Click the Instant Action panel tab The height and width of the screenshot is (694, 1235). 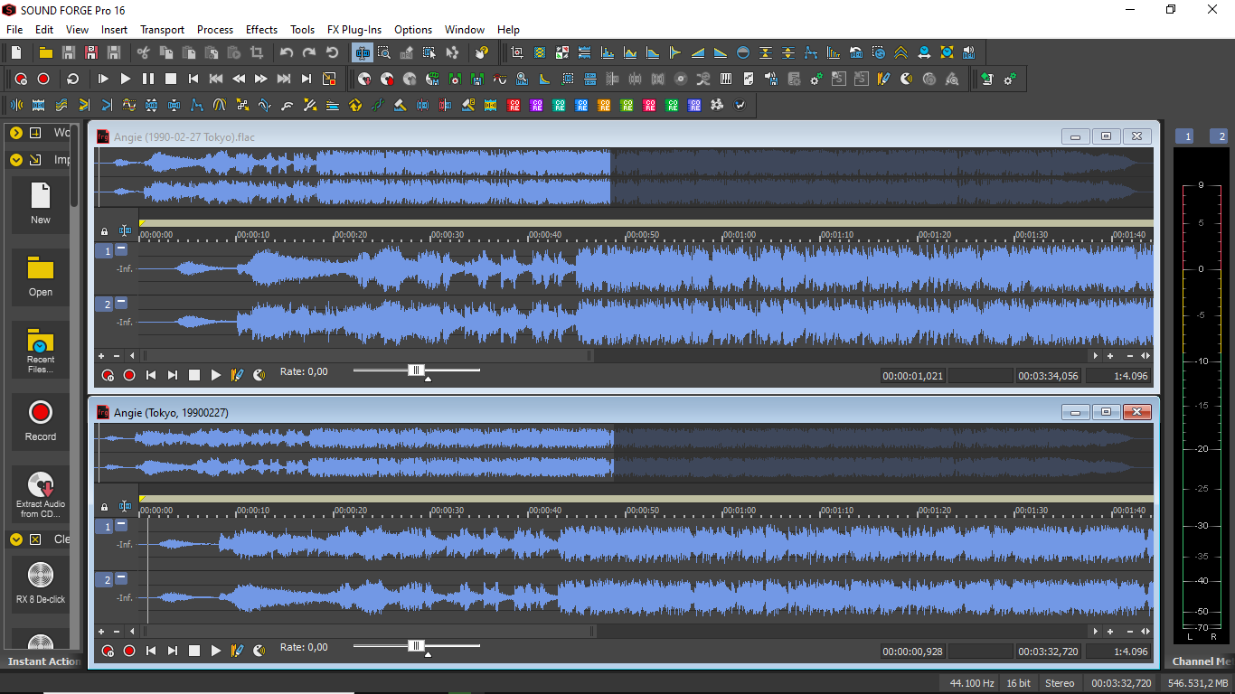click(x=42, y=661)
